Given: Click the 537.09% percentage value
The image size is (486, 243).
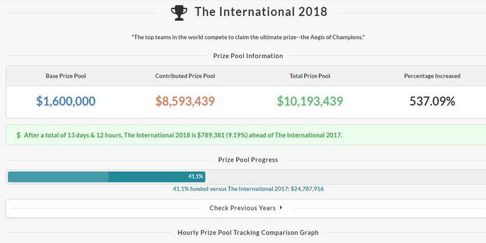Looking at the screenshot, I should [432, 101].
